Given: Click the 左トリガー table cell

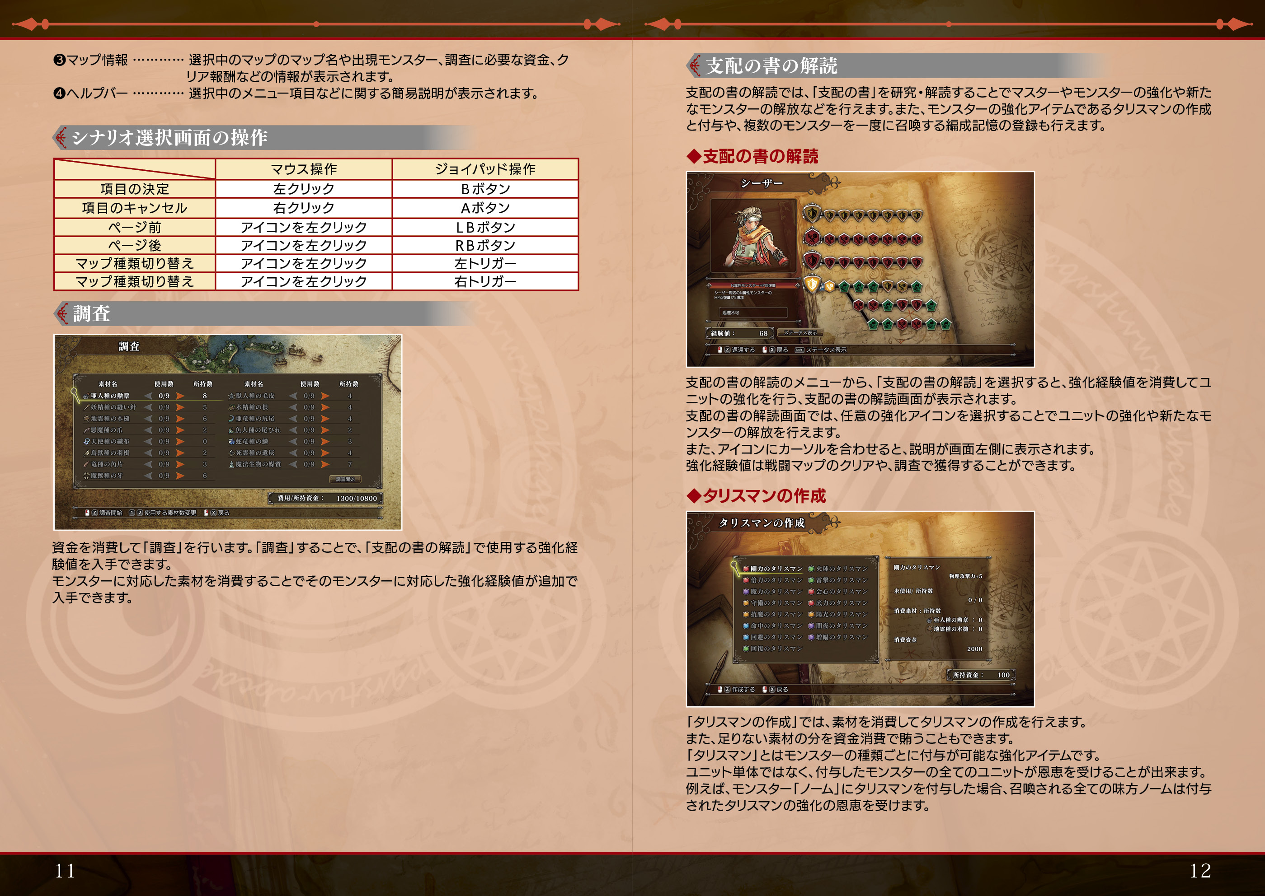Looking at the screenshot, I should pyautogui.click(x=485, y=264).
